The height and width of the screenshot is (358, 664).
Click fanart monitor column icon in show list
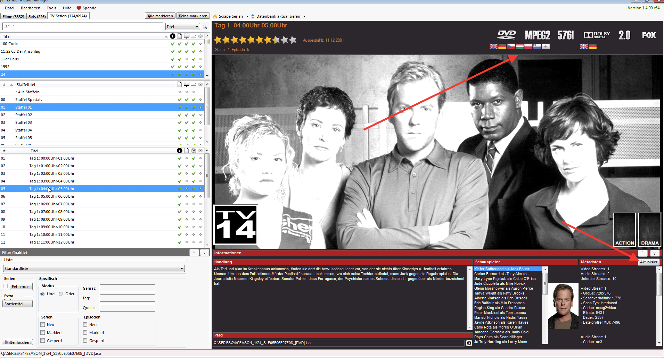click(187, 36)
